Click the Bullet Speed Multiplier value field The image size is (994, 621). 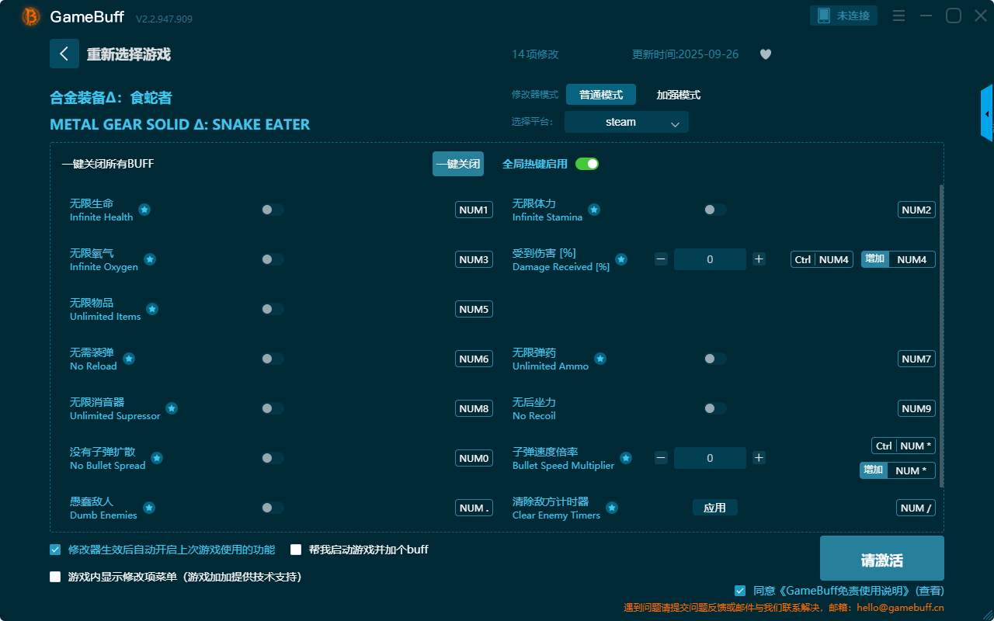click(x=710, y=458)
